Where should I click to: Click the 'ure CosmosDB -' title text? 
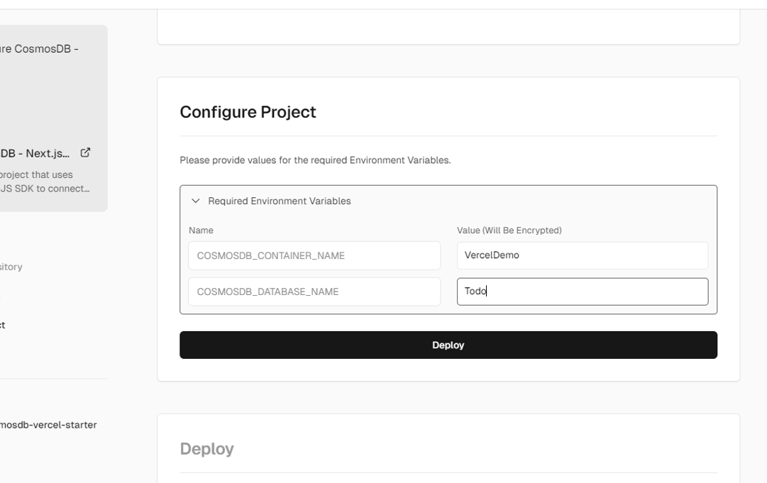pyautogui.click(x=39, y=49)
